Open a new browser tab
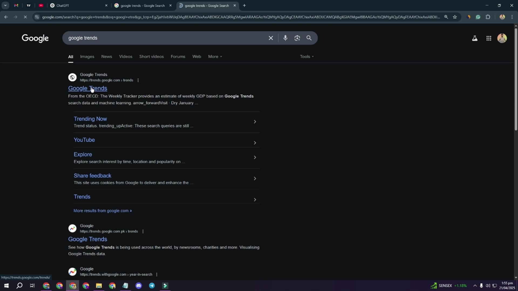 244,5
